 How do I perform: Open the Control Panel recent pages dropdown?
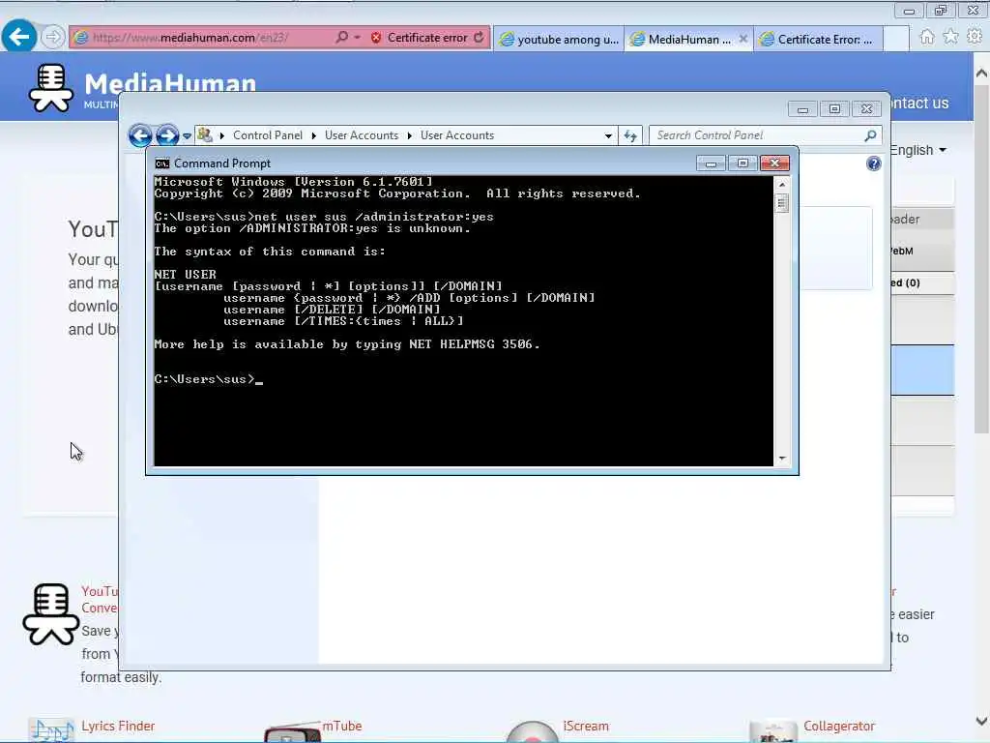pyautogui.click(x=187, y=135)
